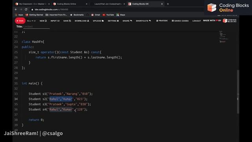This screenshot has height=142, width=252.
Task: Click the editor vertical scrollbar
Action: [x=238, y=92]
